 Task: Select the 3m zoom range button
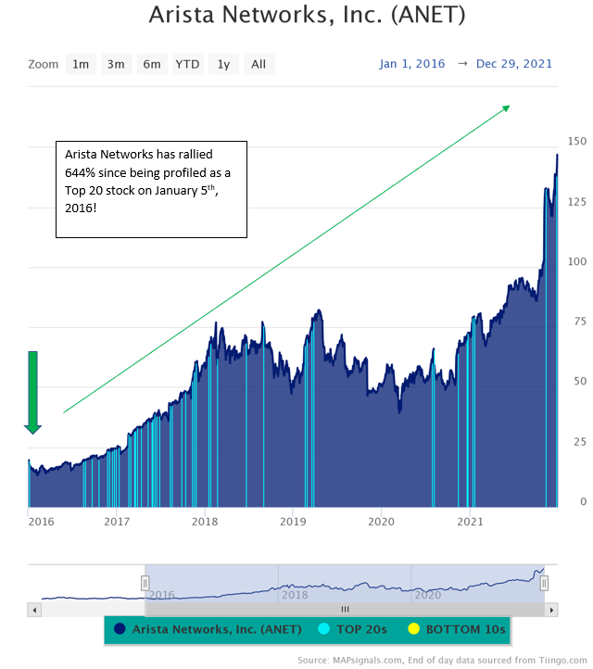[116, 64]
